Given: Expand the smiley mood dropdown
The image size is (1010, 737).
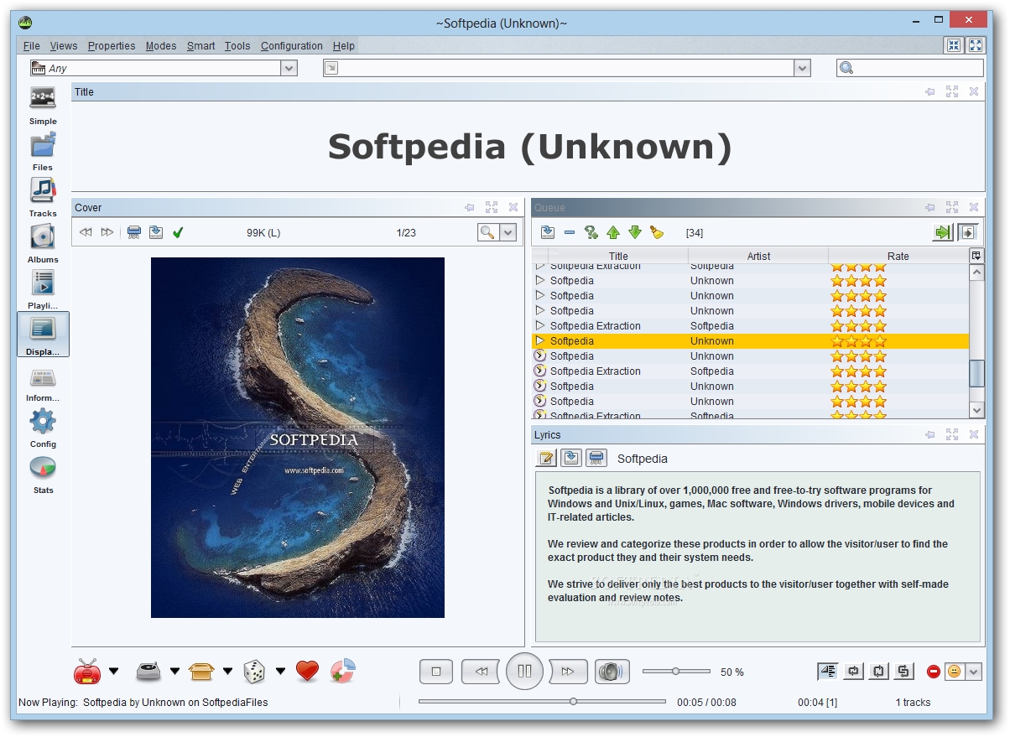Looking at the screenshot, I should pyautogui.click(x=973, y=672).
